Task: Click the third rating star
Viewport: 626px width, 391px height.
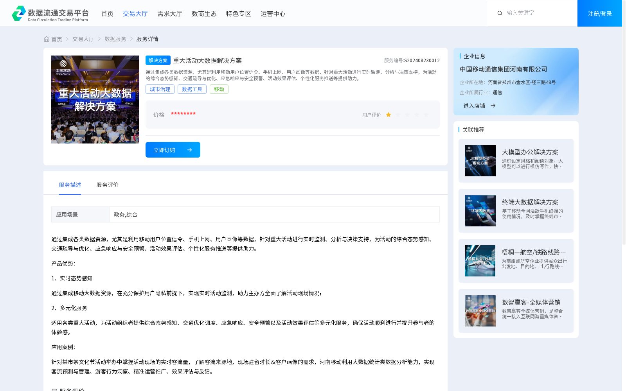Action: 407,115
